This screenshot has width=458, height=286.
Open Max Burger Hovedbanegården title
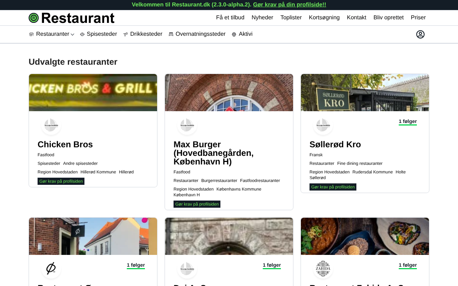[x=214, y=153]
